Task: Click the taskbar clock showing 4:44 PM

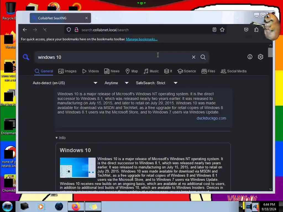Action: pos(269,206)
